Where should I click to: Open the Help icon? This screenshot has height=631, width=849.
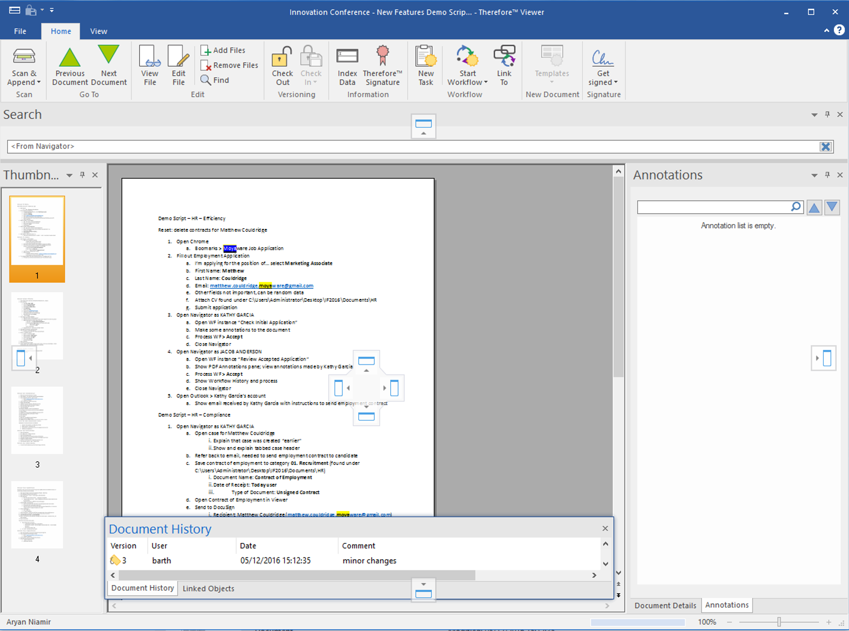[839, 30]
